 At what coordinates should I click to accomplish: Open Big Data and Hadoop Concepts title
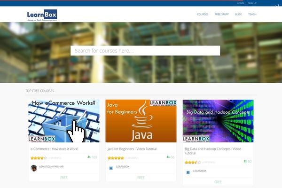(213, 151)
